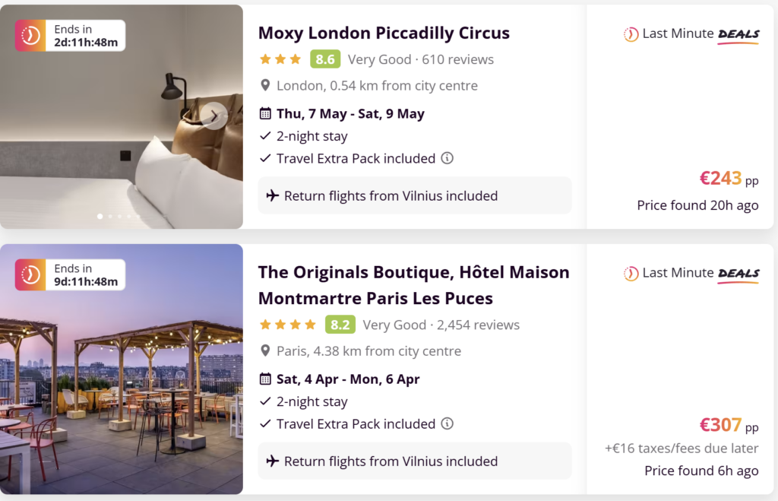Open Moxy London Piccadilly Circus hotel title
This screenshot has height=501, width=778.
click(x=384, y=33)
